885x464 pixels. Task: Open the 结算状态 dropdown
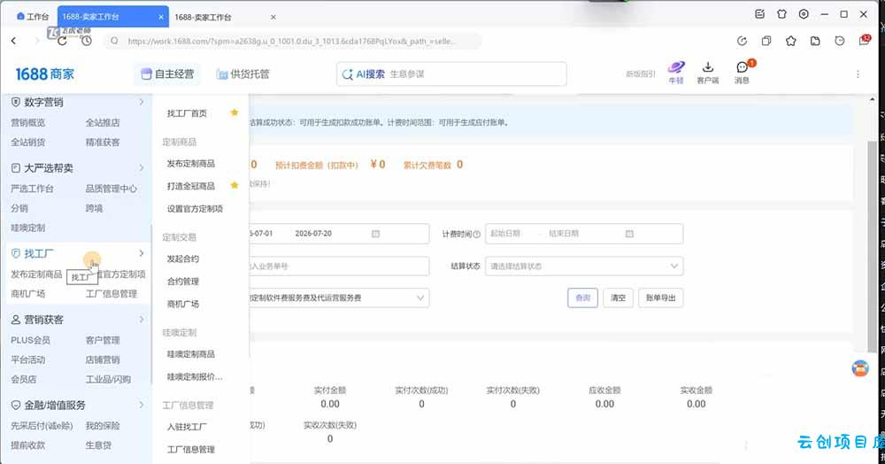584,266
